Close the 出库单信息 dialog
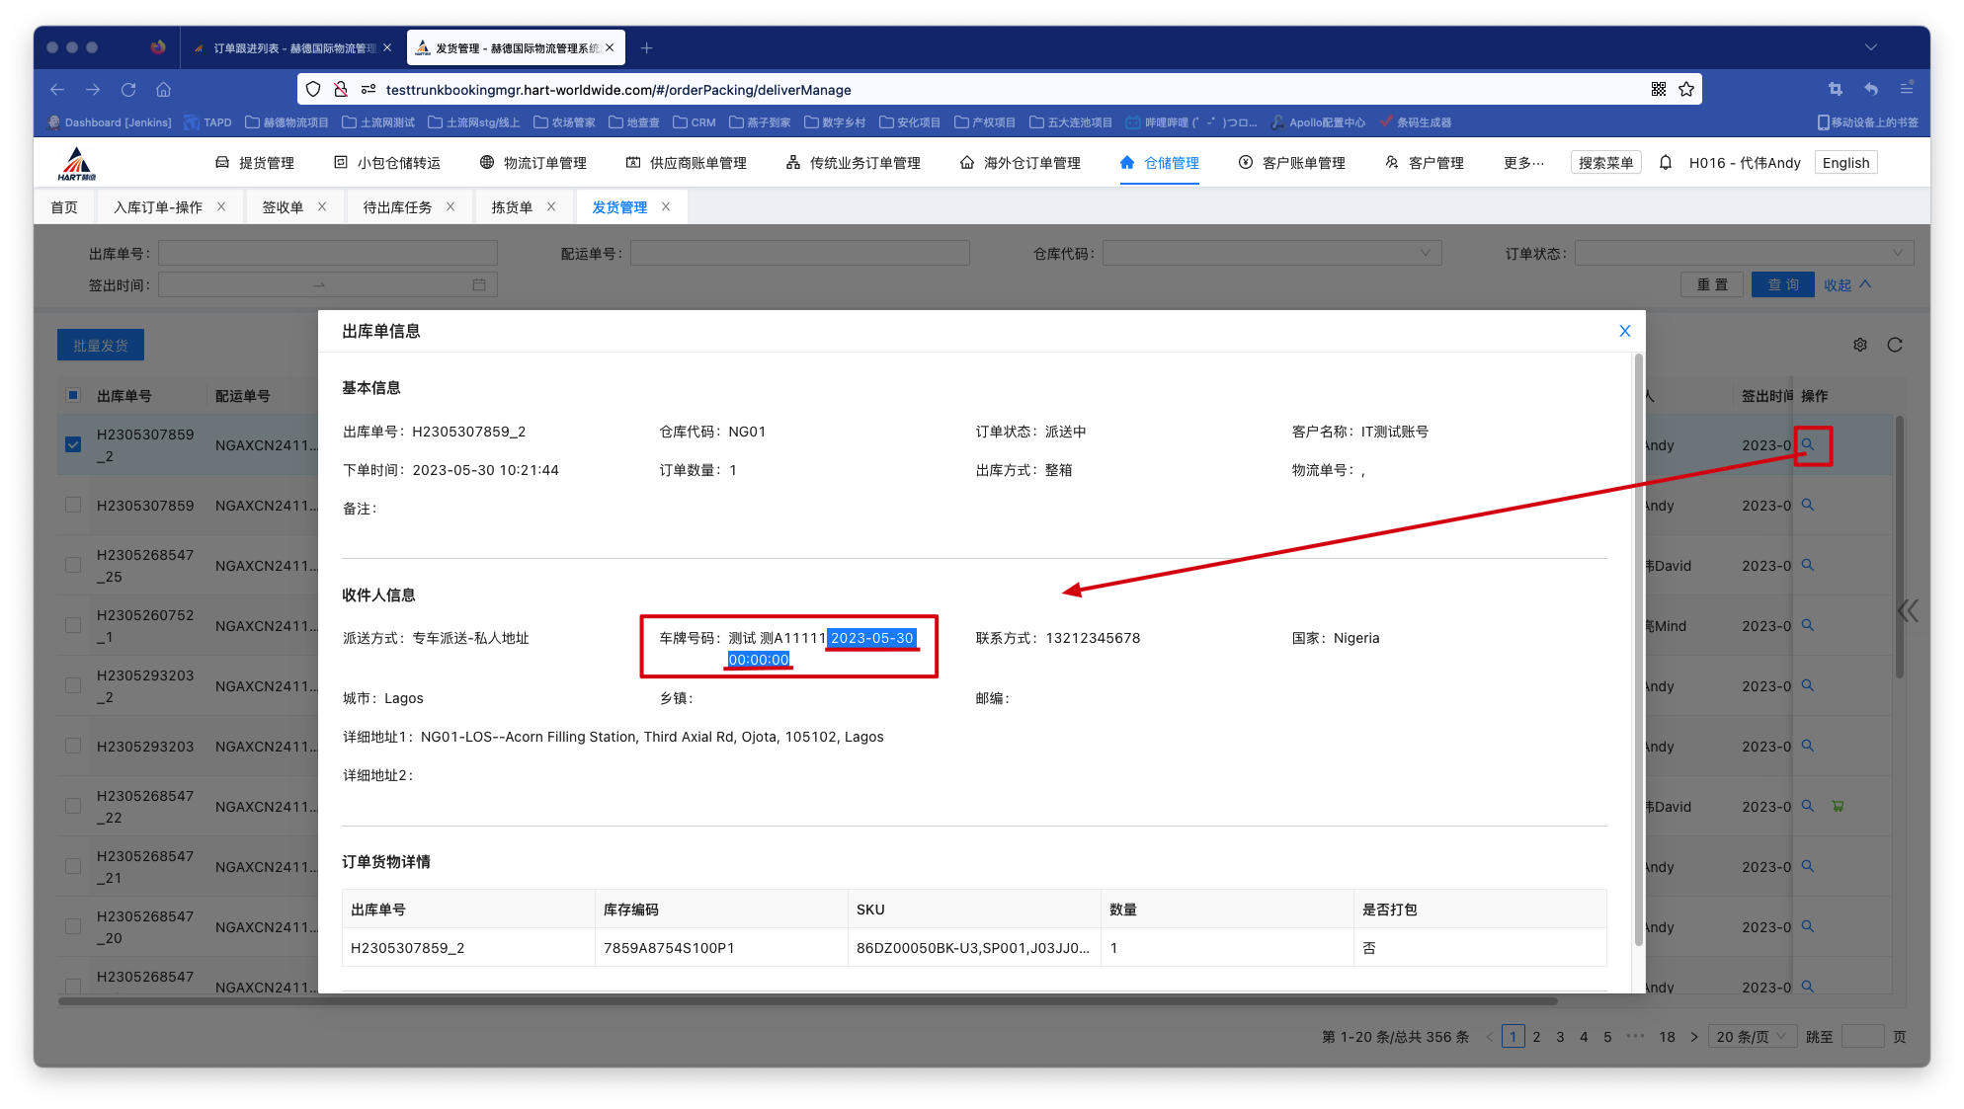This screenshot has width=1964, height=1109. [x=1625, y=331]
